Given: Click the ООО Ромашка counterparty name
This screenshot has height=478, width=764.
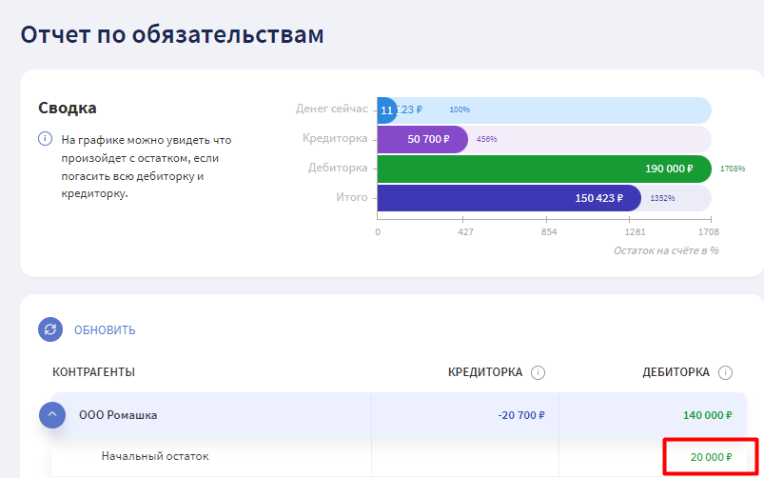Looking at the screenshot, I should pyautogui.click(x=118, y=415).
